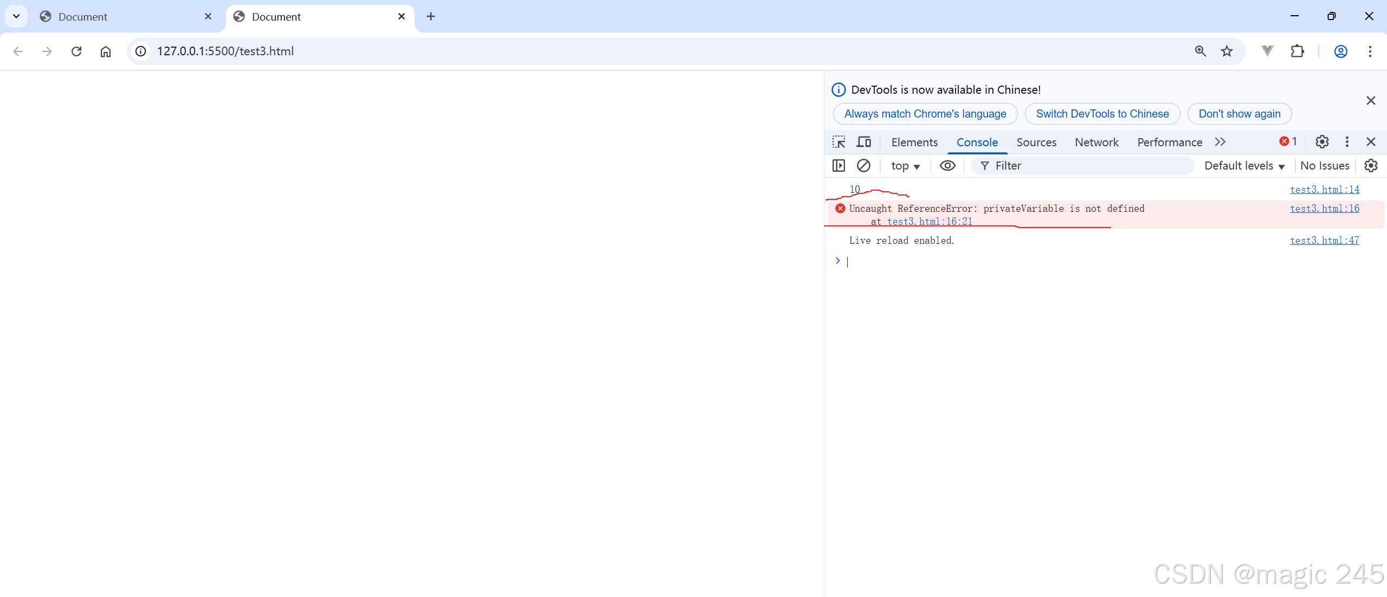Expand the top JavaScript context dropdown
The width and height of the screenshot is (1387, 597).
pos(905,166)
